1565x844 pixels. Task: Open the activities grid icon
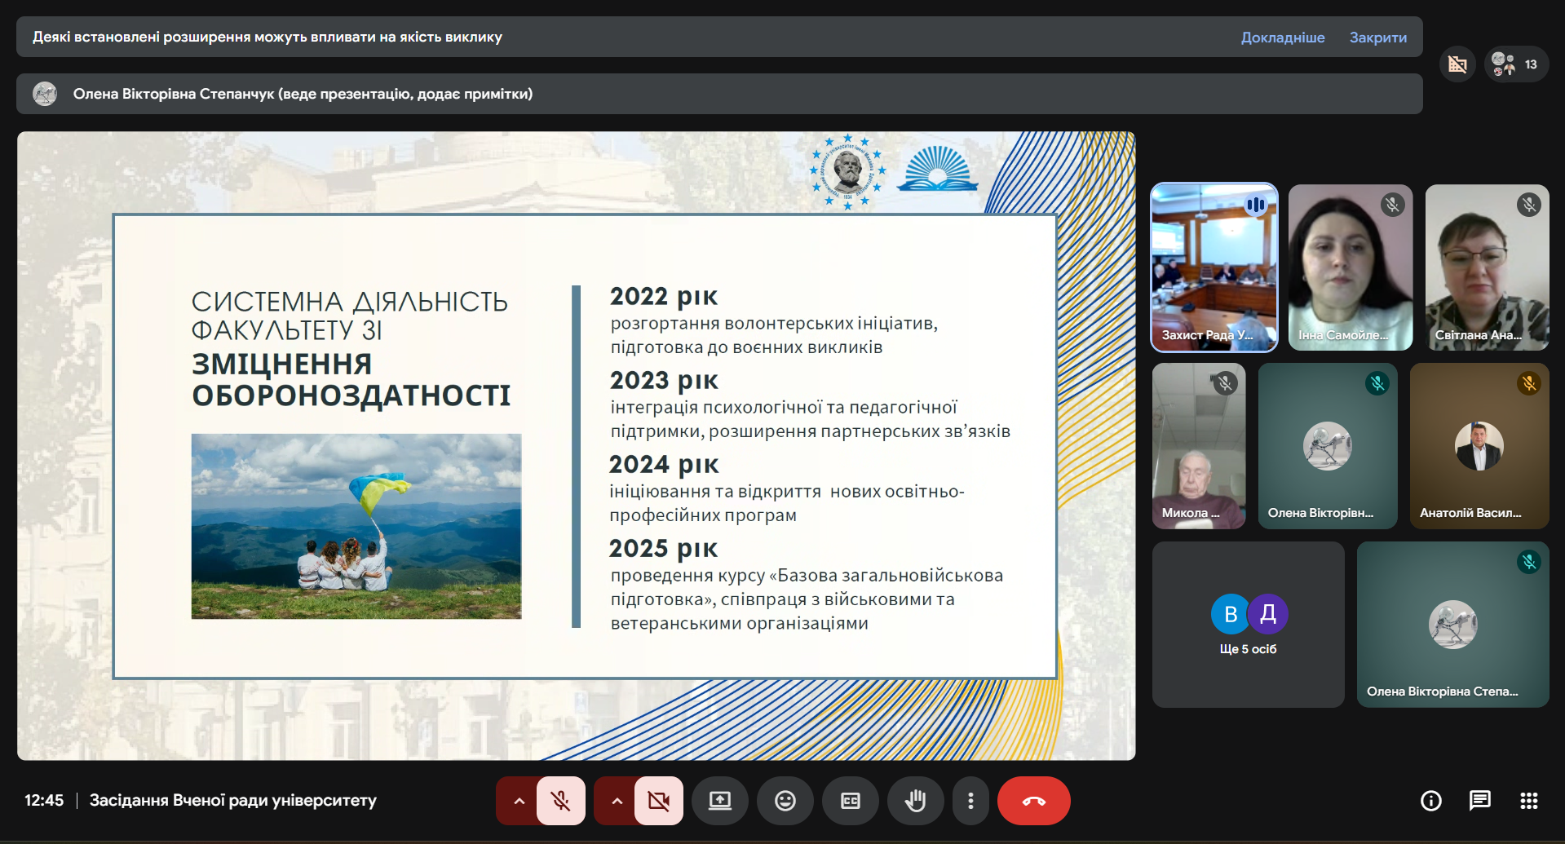(1532, 801)
